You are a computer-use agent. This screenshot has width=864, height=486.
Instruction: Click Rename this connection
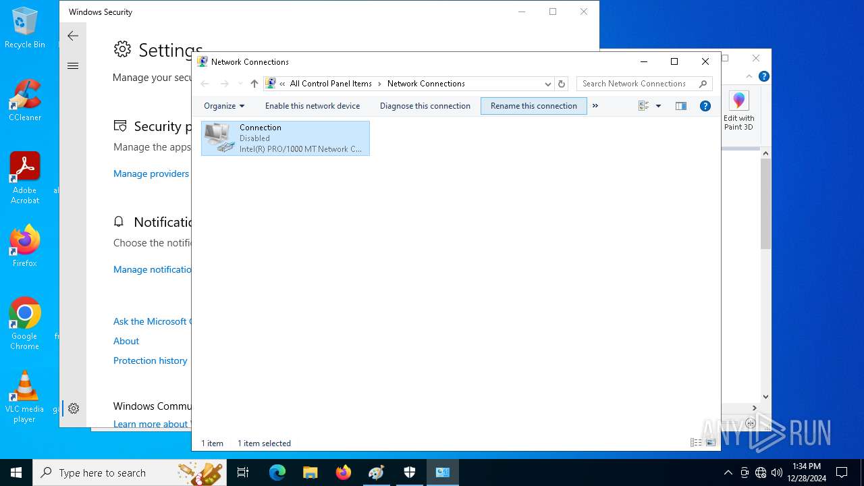coord(534,106)
